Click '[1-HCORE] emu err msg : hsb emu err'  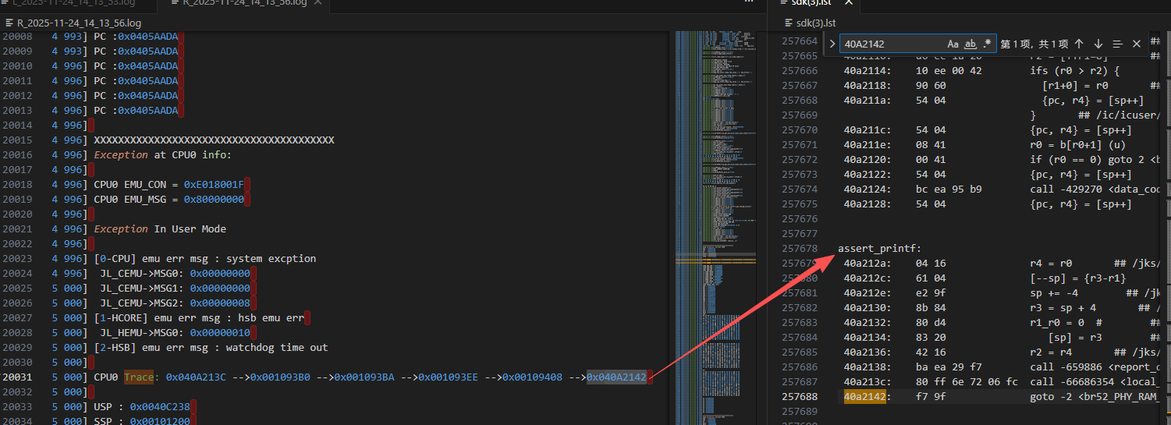pos(199,317)
